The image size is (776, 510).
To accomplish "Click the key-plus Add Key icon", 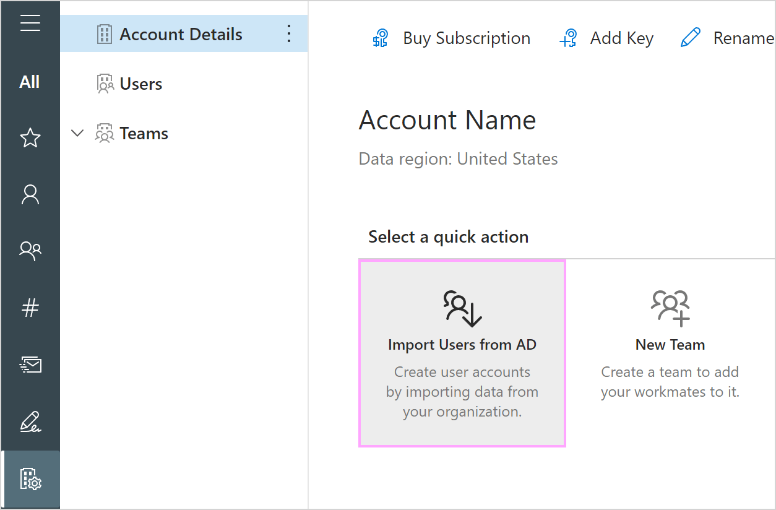I will (568, 38).
